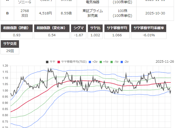Toggle the サヤ series legend swatch
The width and height of the screenshot is (175, 128).
47,62
